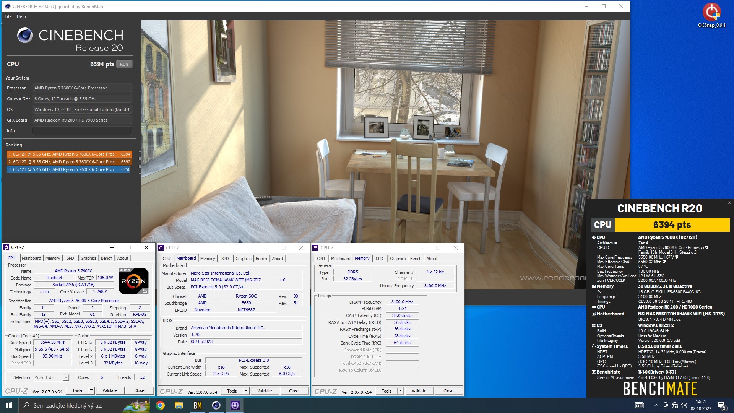Open the volume speaker icon in the tray
Screen dimensions: 734x413
tap(684, 405)
